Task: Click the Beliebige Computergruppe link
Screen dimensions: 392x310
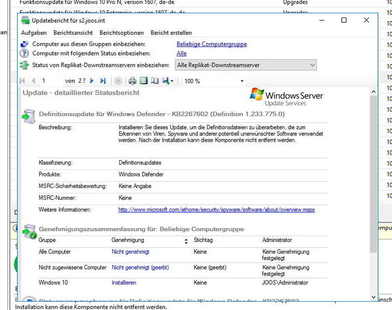Action: (211, 44)
